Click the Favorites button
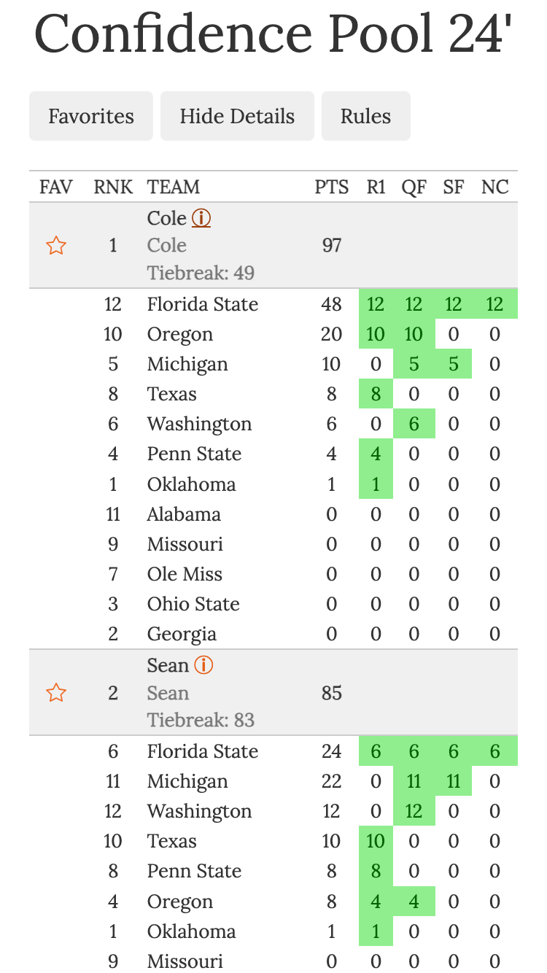Viewport: 547px width, 973px height. (91, 116)
